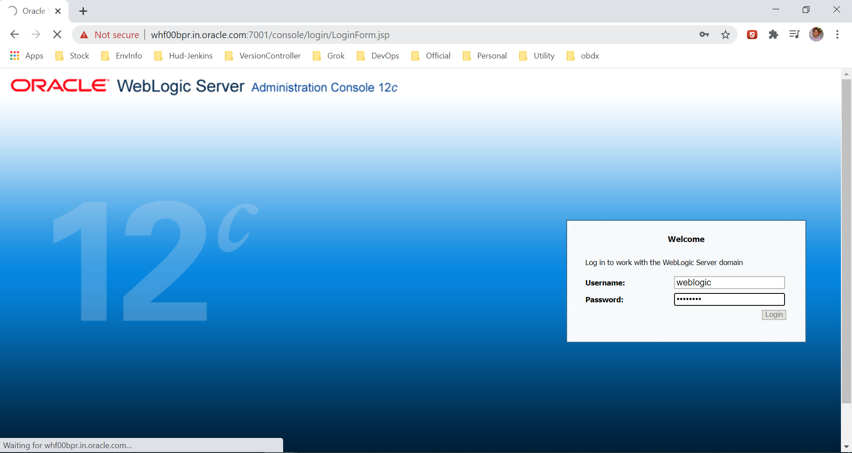The width and height of the screenshot is (852, 453).
Task: Focus the Username field
Action: 729,282
